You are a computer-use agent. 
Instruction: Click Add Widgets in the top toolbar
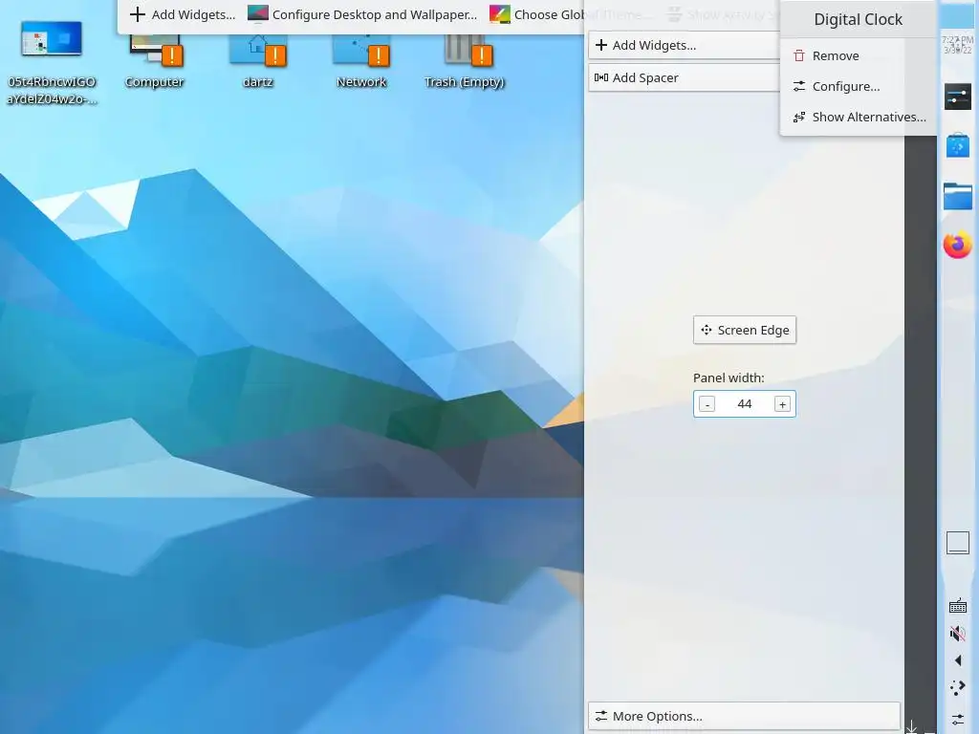pos(183,14)
